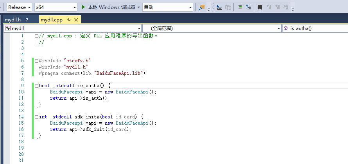Open the Release configuration dropdown

click(x=20, y=7)
